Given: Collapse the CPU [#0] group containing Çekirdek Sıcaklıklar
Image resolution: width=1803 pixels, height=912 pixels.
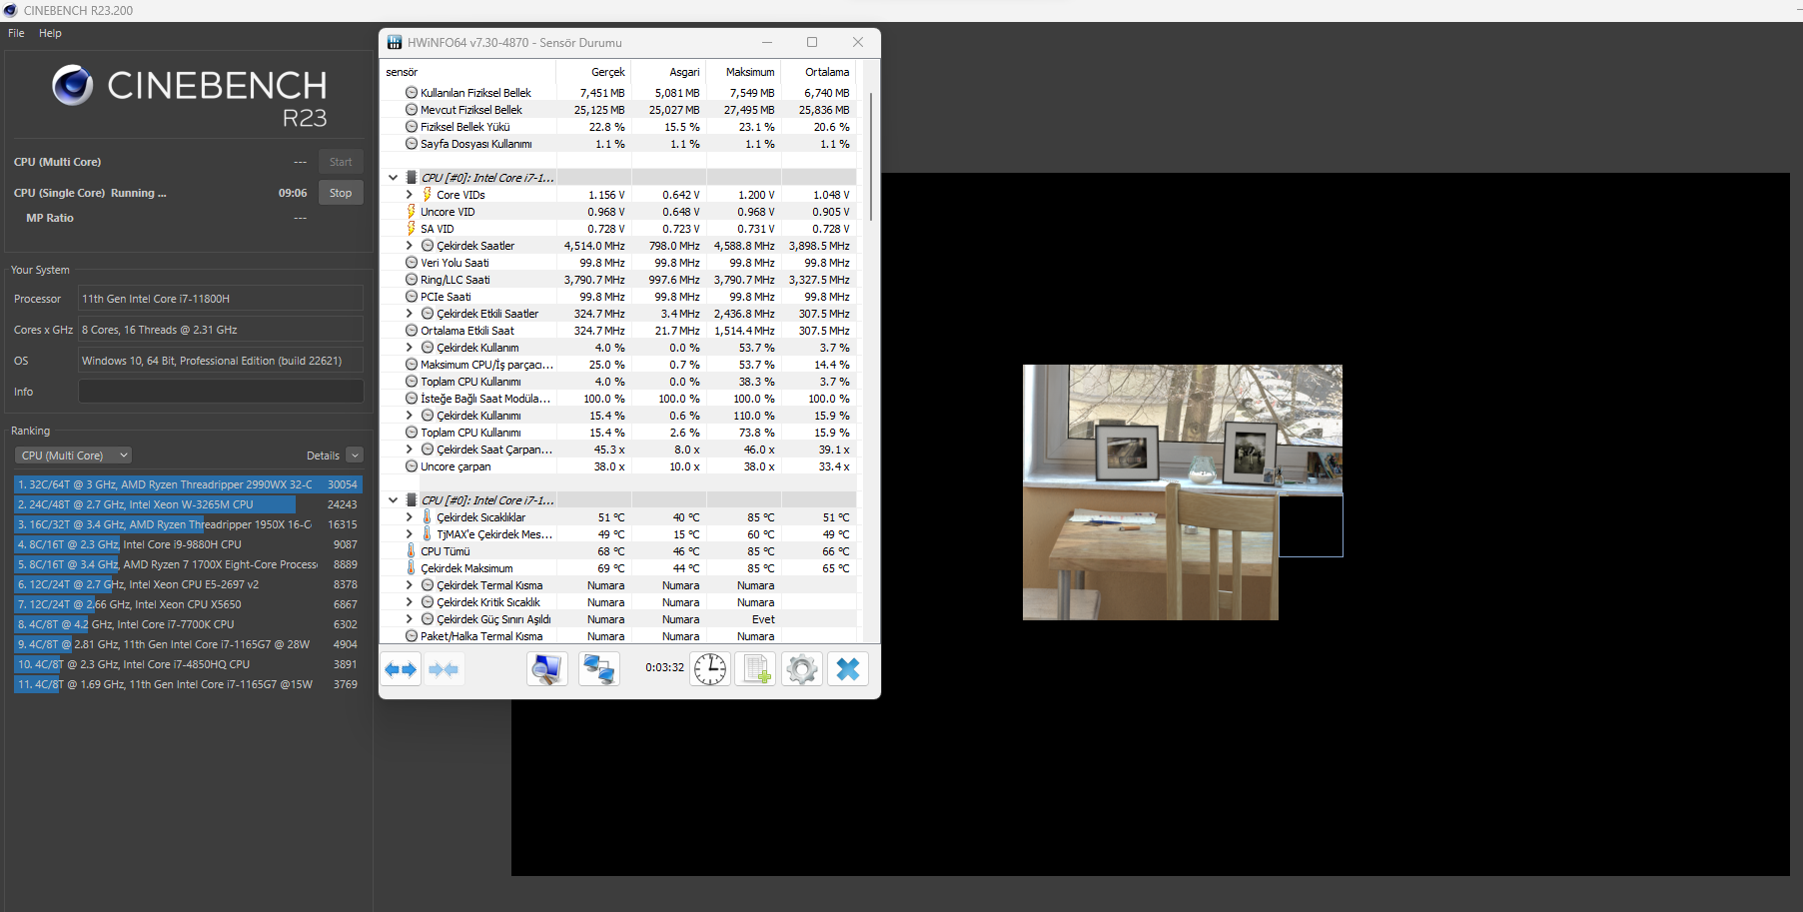Looking at the screenshot, I should pyautogui.click(x=394, y=500).
